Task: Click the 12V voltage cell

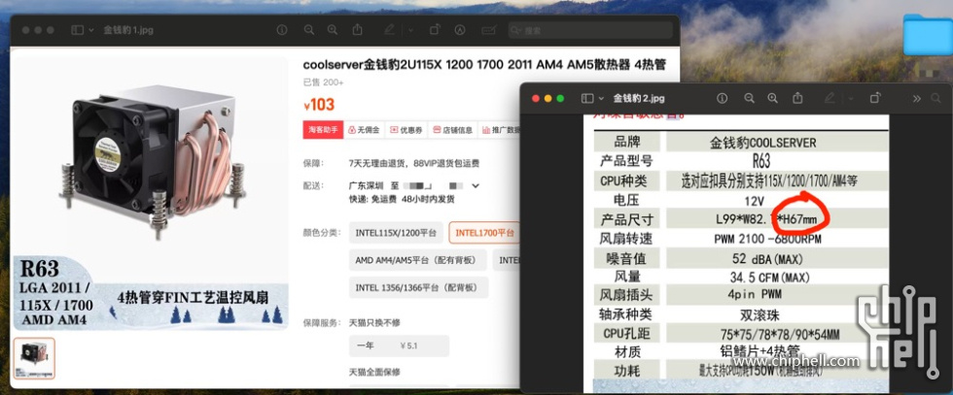Action: [777, 200]
